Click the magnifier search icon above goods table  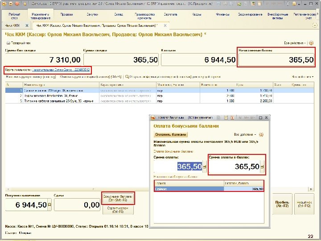click(127, 76)
